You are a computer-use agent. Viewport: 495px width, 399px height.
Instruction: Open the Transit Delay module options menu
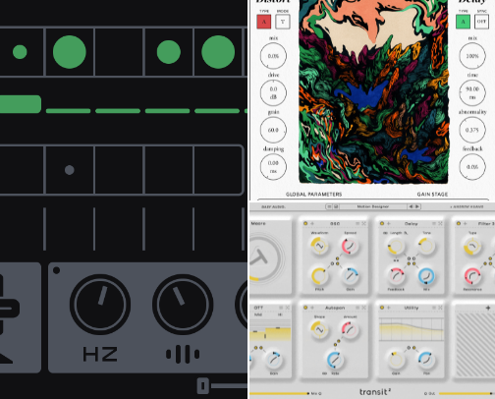pos(434,223)
